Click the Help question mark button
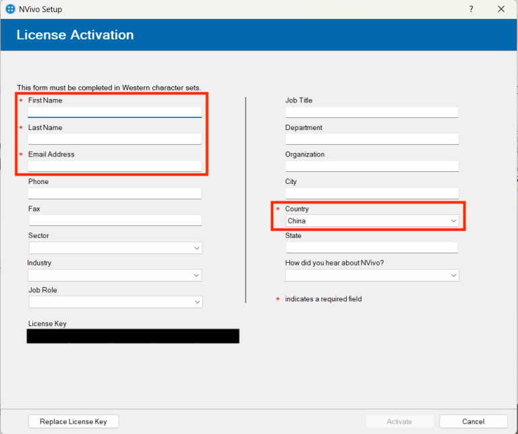 coord(471,9)
